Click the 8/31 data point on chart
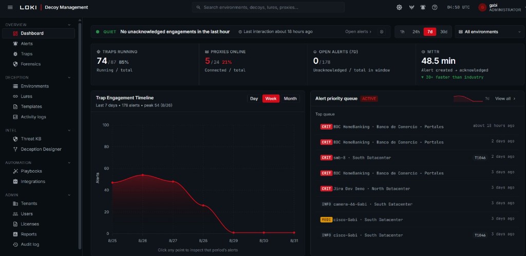 [x=294, y=232]
